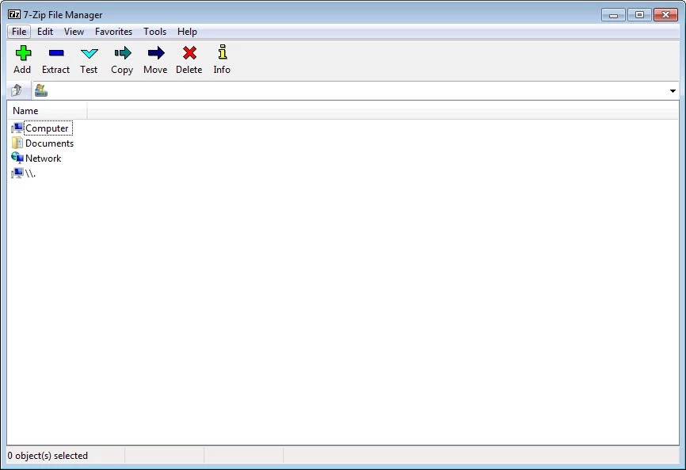Click the red Delete X icon
The height and width of the screenshot is (470, 686).
(x=189, y=54)
